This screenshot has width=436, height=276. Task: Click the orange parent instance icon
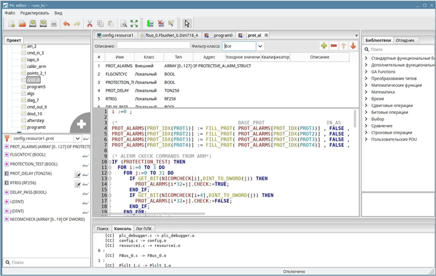tap(7, 138)
